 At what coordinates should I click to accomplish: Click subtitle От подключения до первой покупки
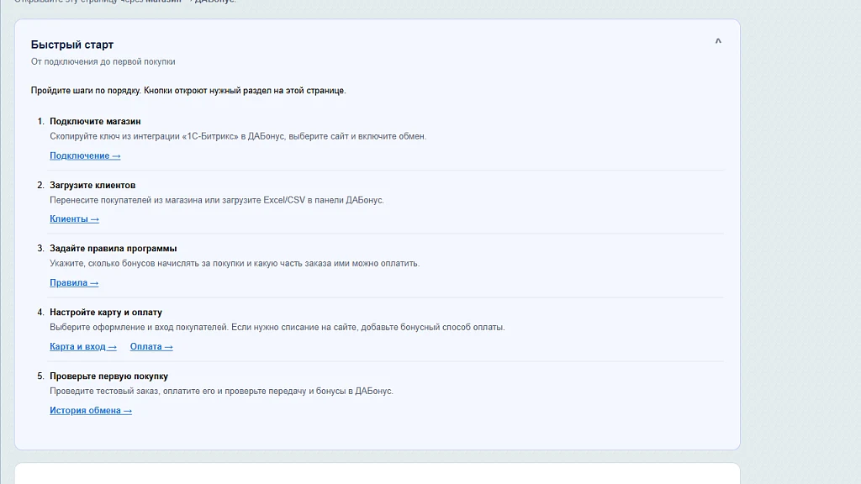103,61
